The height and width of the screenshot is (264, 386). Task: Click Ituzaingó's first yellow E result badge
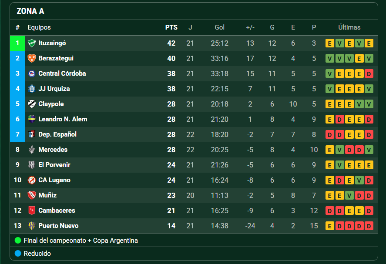click(x=329, y=43)
